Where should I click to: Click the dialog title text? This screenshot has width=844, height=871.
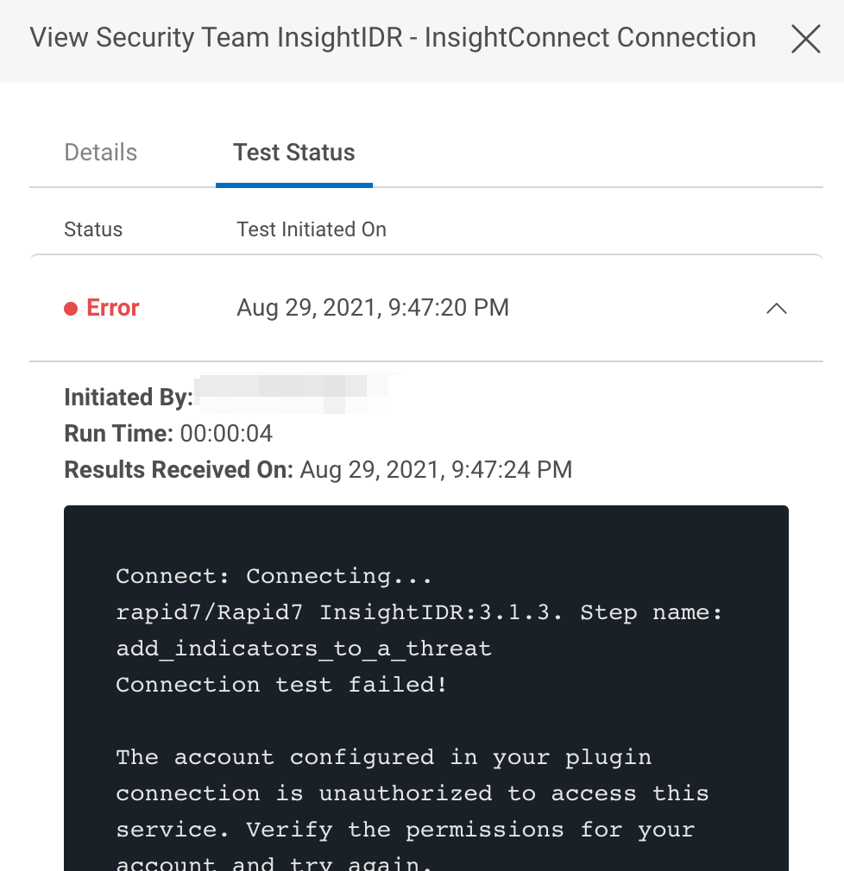tap(393, 38)
